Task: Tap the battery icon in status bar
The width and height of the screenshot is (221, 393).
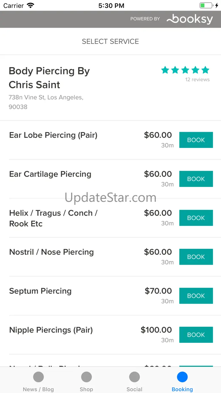Action: 206,5
